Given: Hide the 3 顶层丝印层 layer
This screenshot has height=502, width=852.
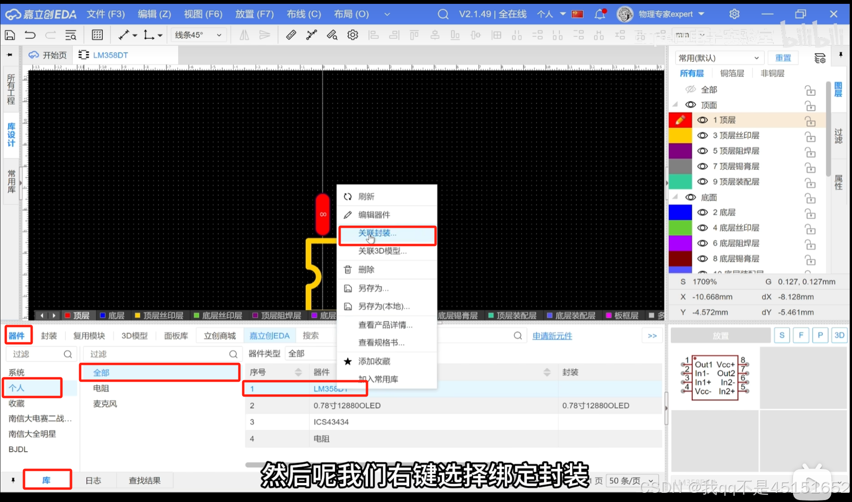Looking at the screenshot, I should (x=702, y=135).
